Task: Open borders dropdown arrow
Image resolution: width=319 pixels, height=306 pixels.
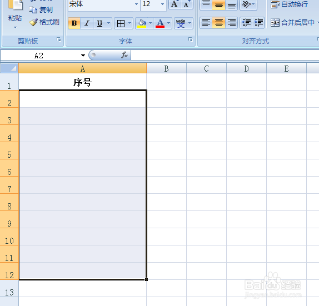Action: [130, 23]
